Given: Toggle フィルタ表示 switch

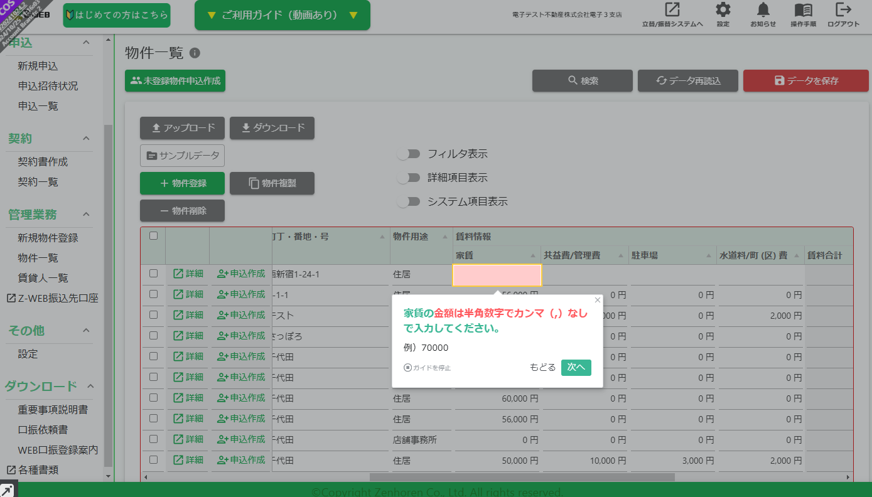Looking at the screenshot, I should (409, 154).
